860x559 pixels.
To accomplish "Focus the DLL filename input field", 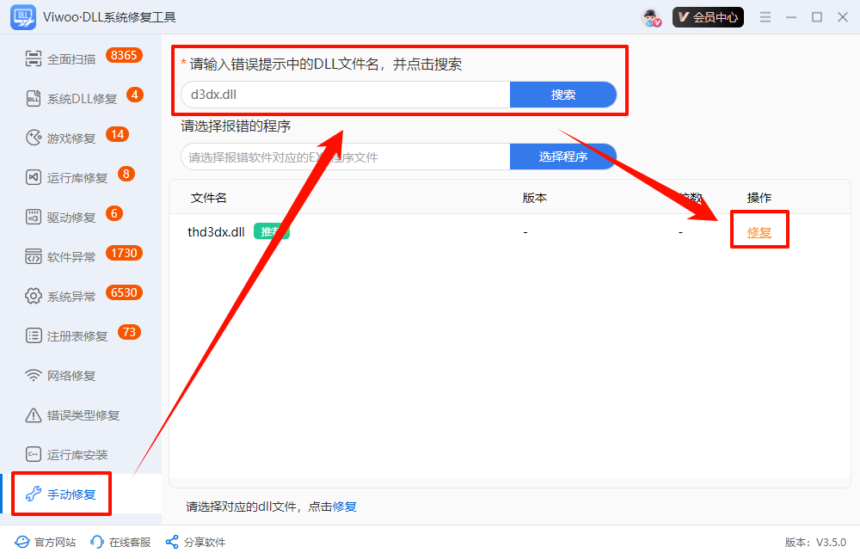I will pos(345,95).
